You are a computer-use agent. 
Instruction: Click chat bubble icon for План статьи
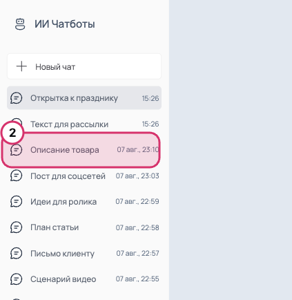pos(16,227)
